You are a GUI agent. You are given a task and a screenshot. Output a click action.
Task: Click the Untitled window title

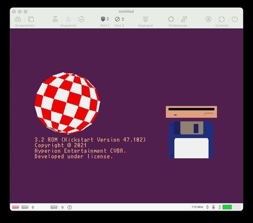point(126,11)
